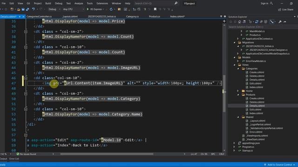Select Edit.cshtml under Products folder

coord(255,109)
